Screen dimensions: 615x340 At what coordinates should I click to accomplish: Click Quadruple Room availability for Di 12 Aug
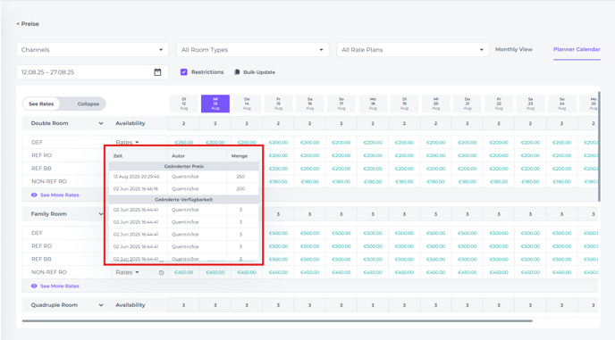[183, 305]
